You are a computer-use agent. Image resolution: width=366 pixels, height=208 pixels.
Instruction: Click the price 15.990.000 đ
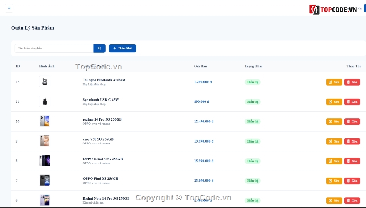(204, 161)
